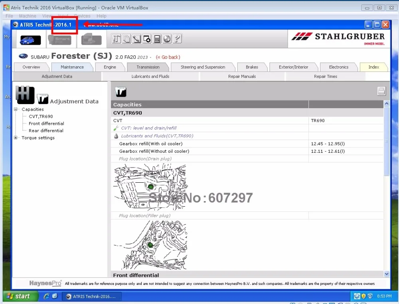Print the page using printer icon

coord(381,91)
